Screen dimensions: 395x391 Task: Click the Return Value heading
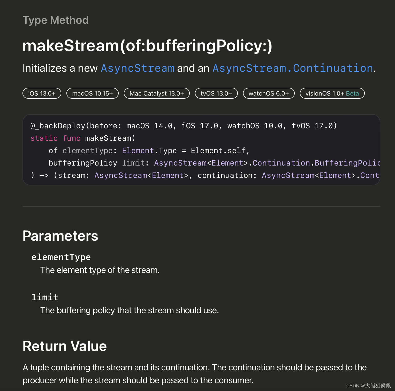pyautogui.click(x=65, y=346)
